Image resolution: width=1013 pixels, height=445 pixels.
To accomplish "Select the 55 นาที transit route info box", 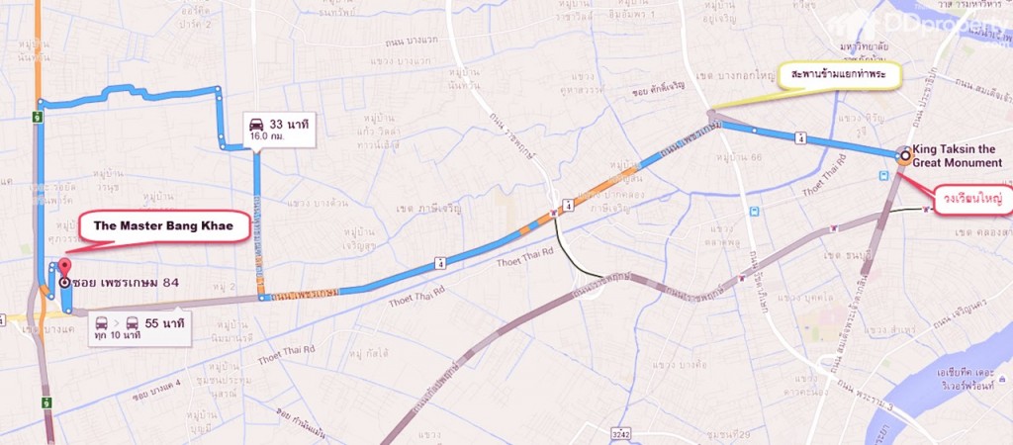I will [x=139, y=328].
